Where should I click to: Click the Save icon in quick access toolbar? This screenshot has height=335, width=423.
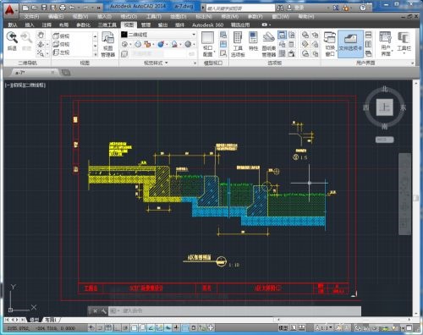44,8
